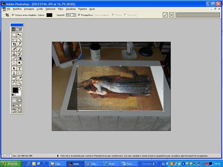The image size is (223, 167).
Task: Select the Dodge tool
Action: point(20,63)
